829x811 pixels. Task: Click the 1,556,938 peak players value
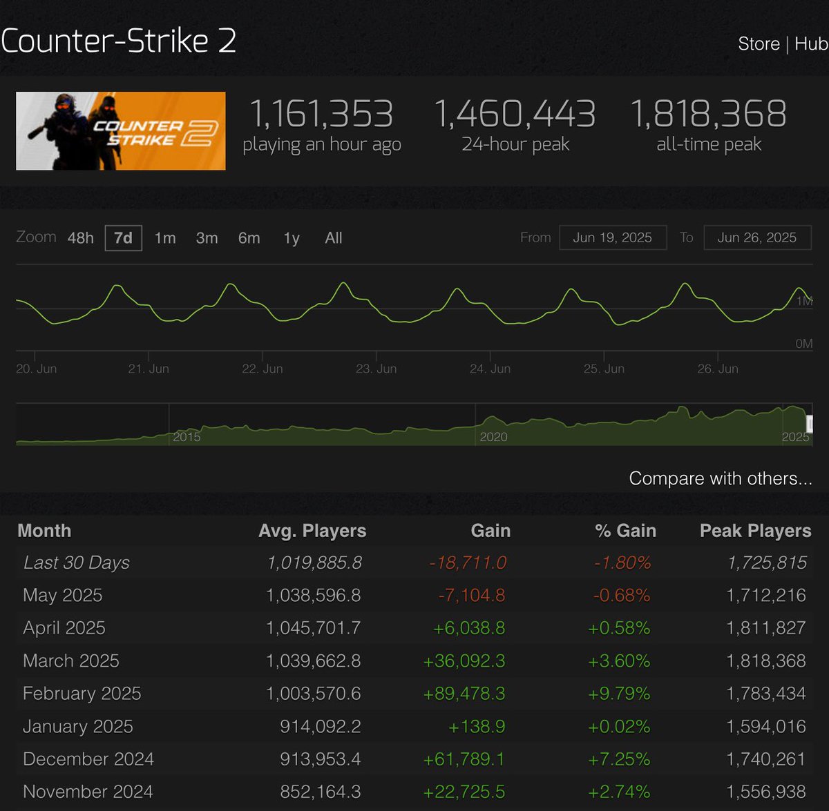pyautogui.click(x=766, y=792)
